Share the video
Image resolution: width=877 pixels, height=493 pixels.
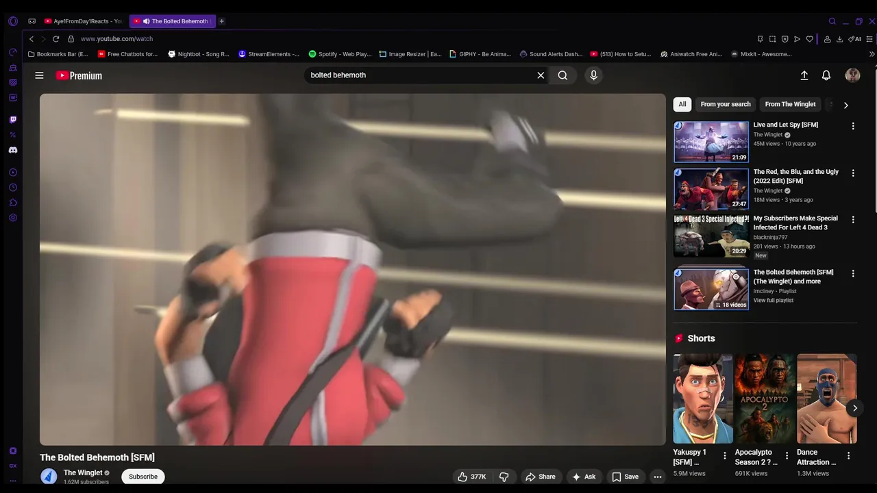(540, 477)
